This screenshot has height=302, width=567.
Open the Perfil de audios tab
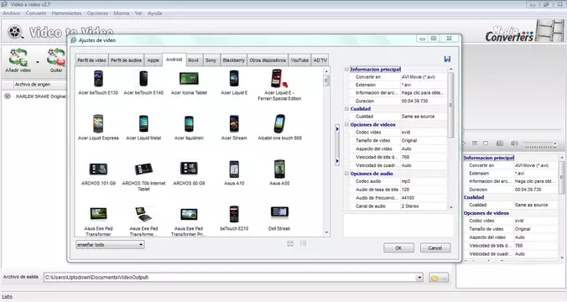[126, 60]
